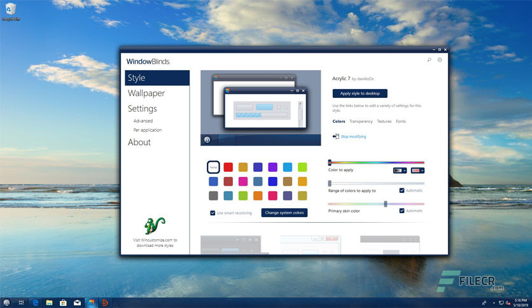Viewport: 532px width, 308px height.
Task: Pick the red swatch in first row
Action: [228, 167]
